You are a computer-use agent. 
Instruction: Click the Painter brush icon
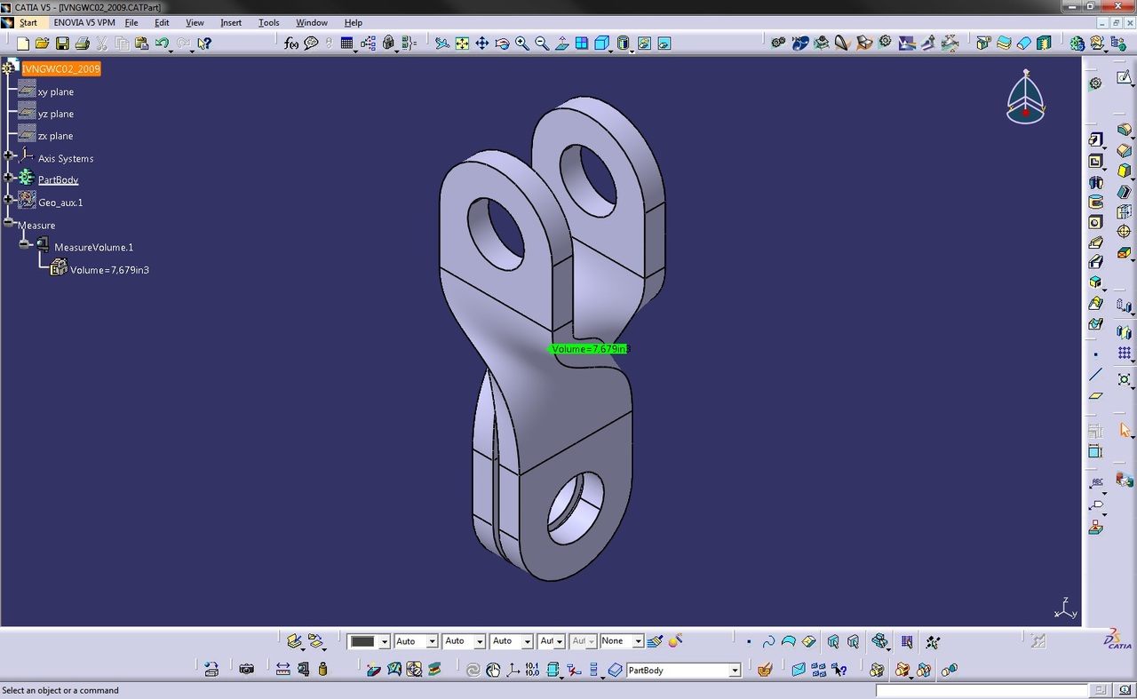[x=655, y=640]
